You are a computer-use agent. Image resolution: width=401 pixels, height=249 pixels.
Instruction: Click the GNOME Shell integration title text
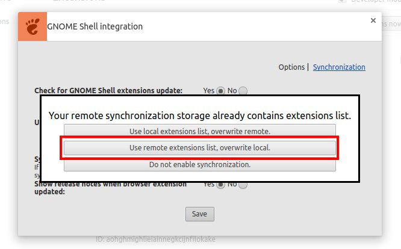point(95,26)
